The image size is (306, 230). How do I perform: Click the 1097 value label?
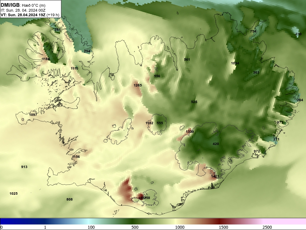coord(33,115)
